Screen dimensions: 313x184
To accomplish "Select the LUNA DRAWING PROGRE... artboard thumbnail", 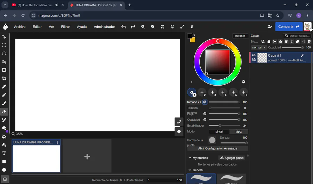I will click(x=36, y=159).
